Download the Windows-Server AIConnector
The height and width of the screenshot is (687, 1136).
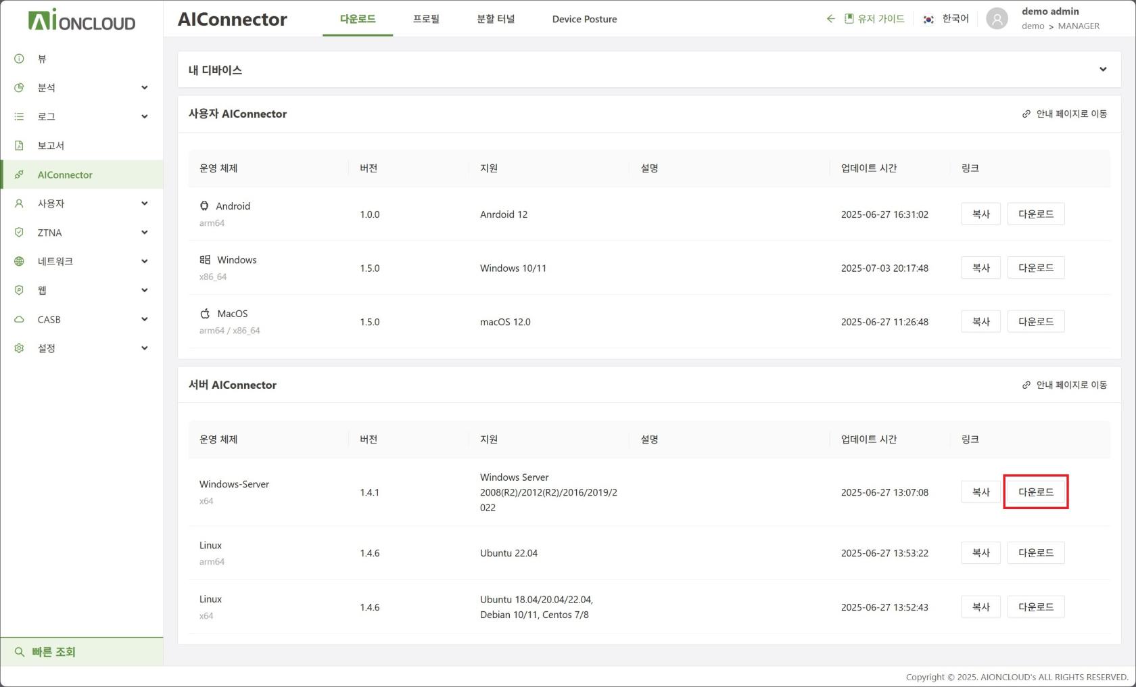pos(1035,492)
